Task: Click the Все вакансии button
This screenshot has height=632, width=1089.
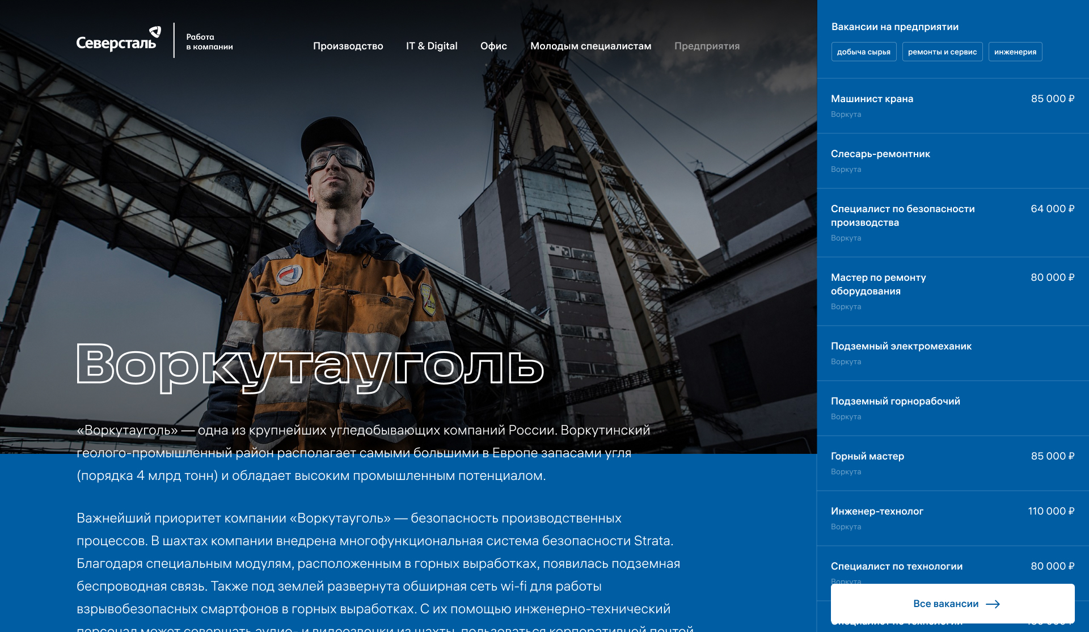Action: click(946, 604)
